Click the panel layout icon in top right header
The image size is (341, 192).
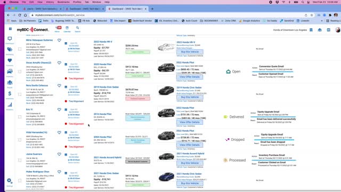328,30
